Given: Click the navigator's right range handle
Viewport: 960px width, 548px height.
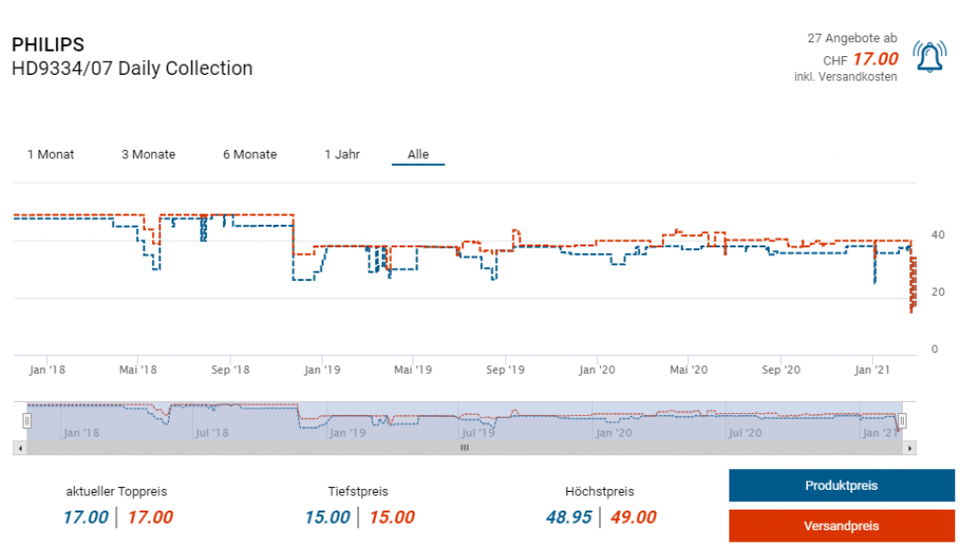Looking at the screenshot, I should coord(902,422).
